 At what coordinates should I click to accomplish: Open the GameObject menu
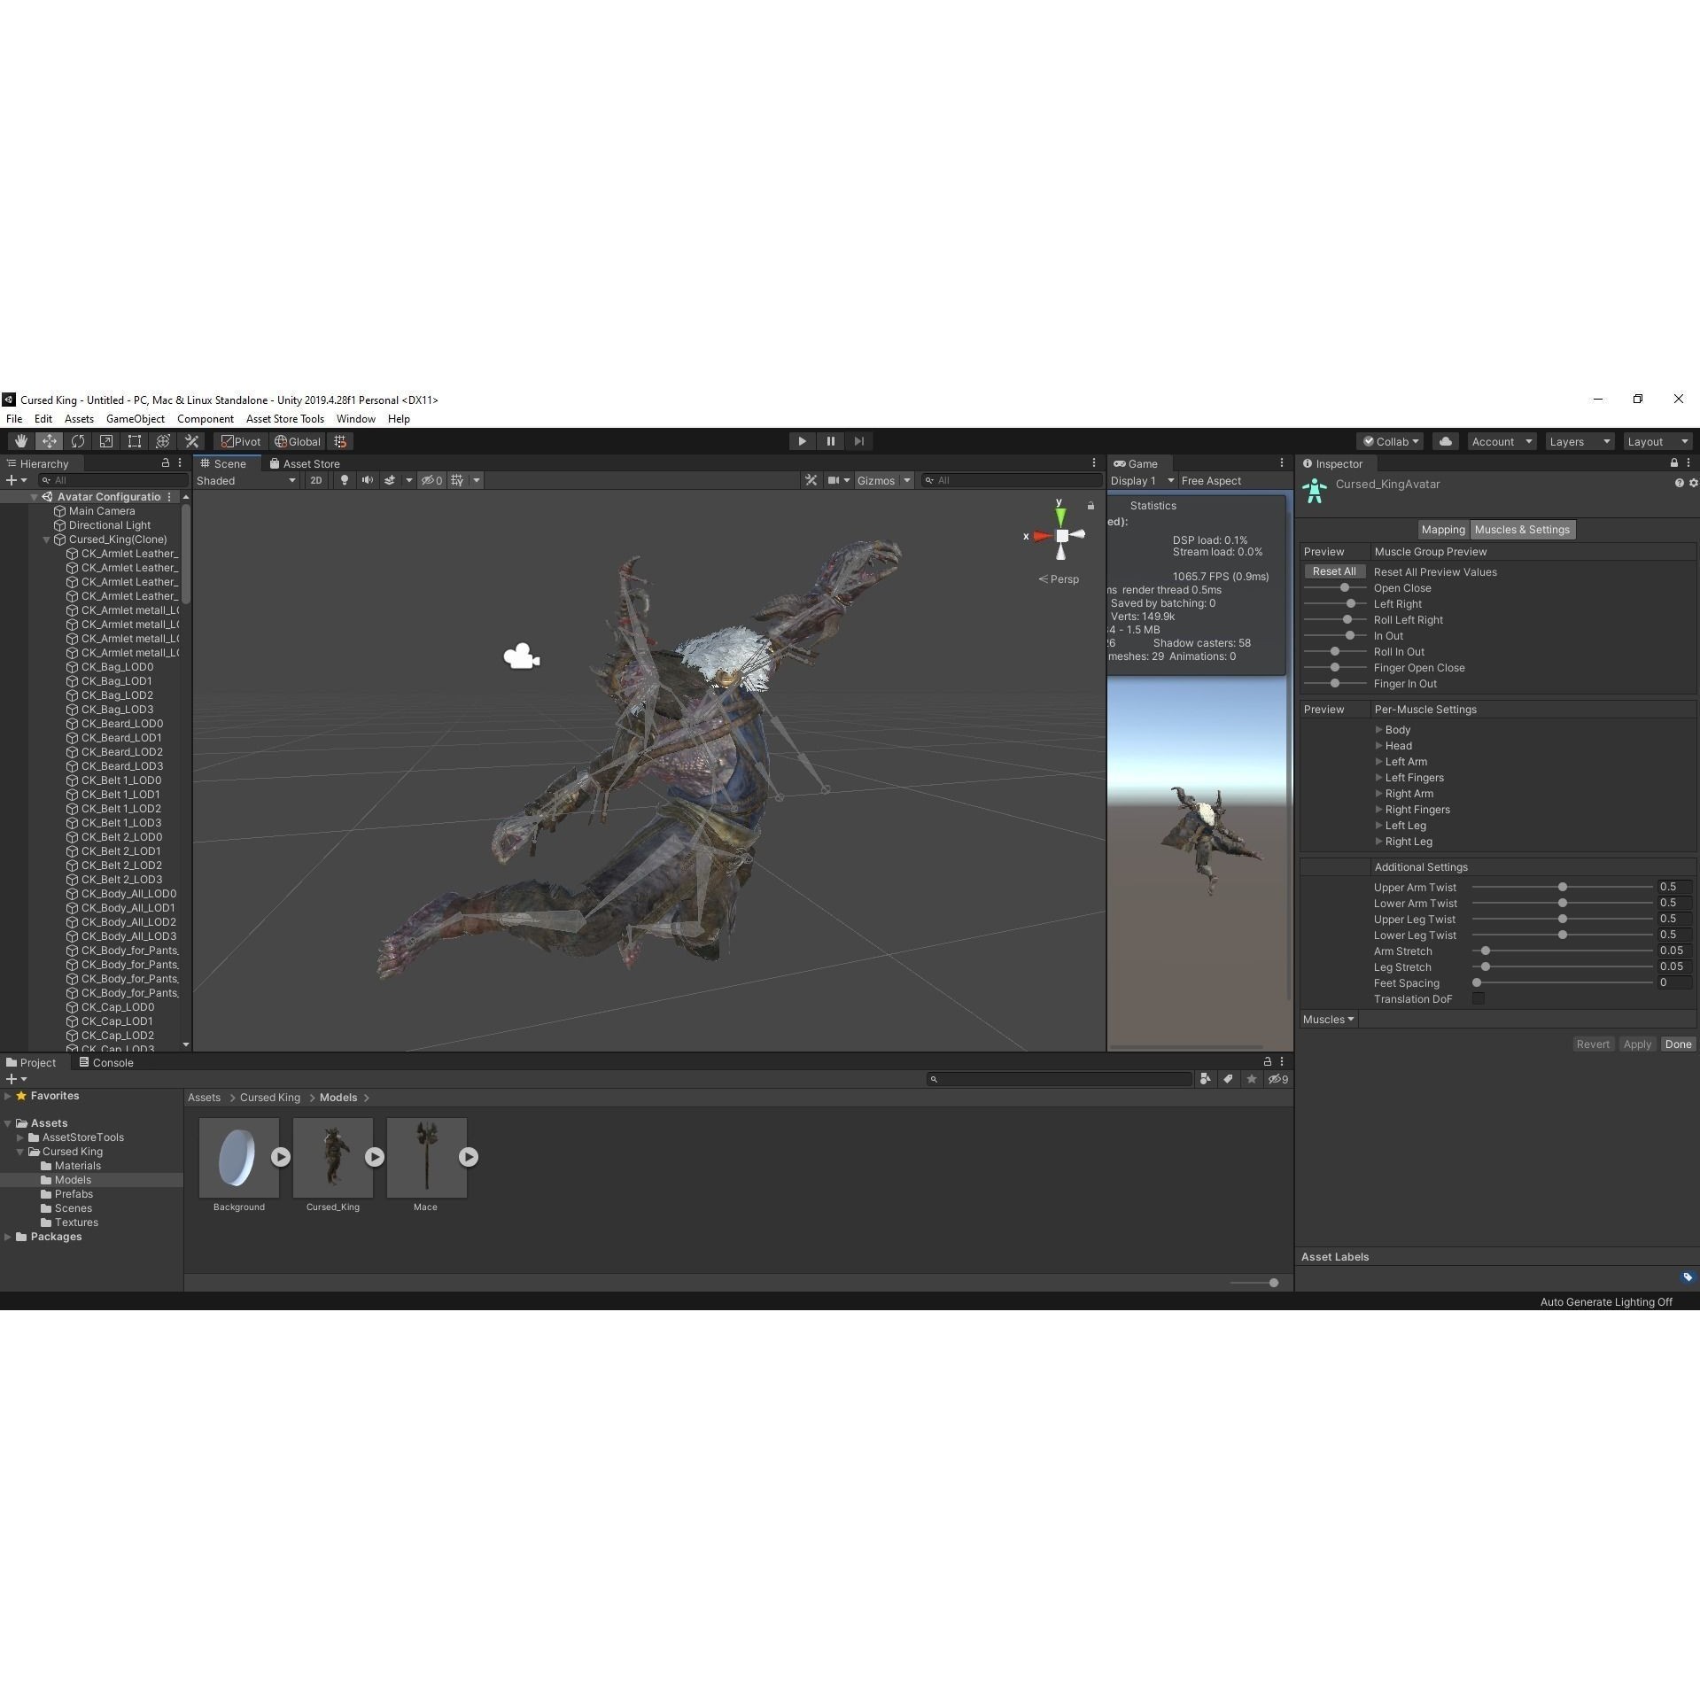pos(135,418)
